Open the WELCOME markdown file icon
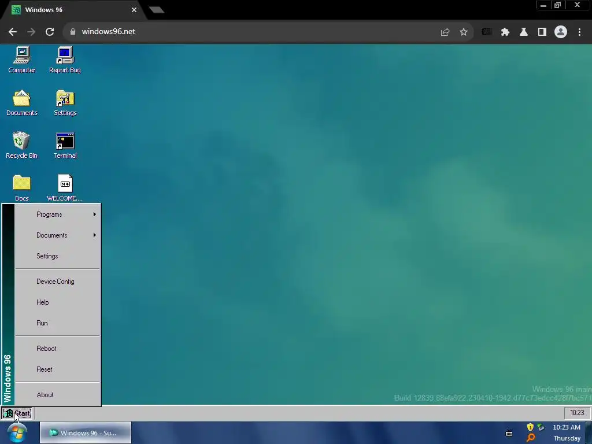 tap(65, 188)
